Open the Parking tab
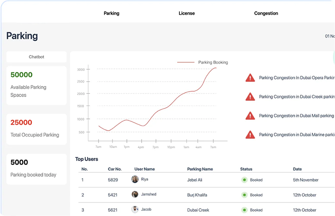This screenshot has height=216, width=335. pyautogui.click(x=112, y=13)
